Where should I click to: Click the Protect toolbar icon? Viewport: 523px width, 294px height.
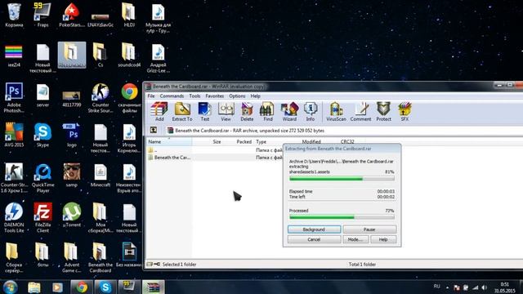coord(383,112)
